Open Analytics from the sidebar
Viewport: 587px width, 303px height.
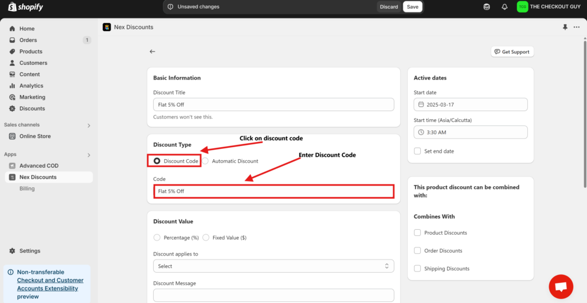pos(31,86)
